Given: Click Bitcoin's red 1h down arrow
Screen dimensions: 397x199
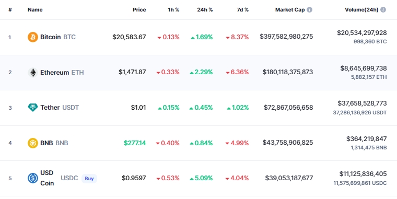Looking at the screenshot, I should coord(159,38).
